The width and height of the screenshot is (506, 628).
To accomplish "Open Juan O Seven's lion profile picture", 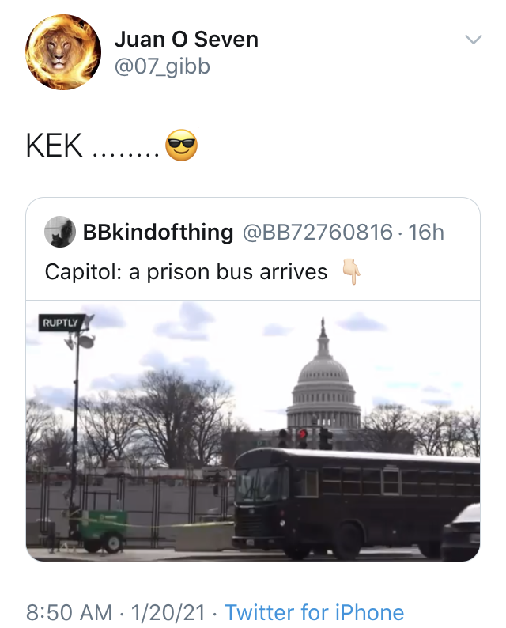I will (63, 52).
